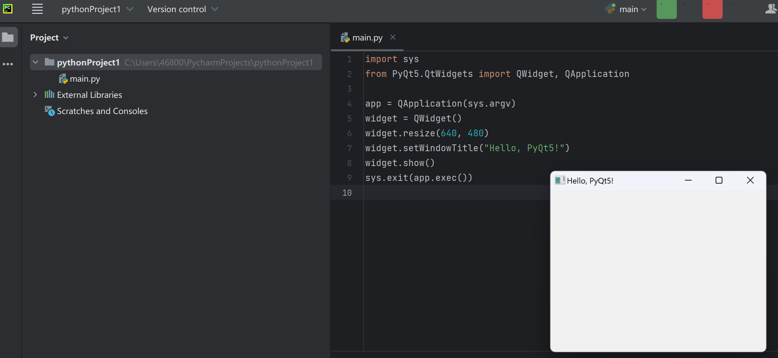
Task: Click the PyCharm logo icon
Action: pos(8,9)
